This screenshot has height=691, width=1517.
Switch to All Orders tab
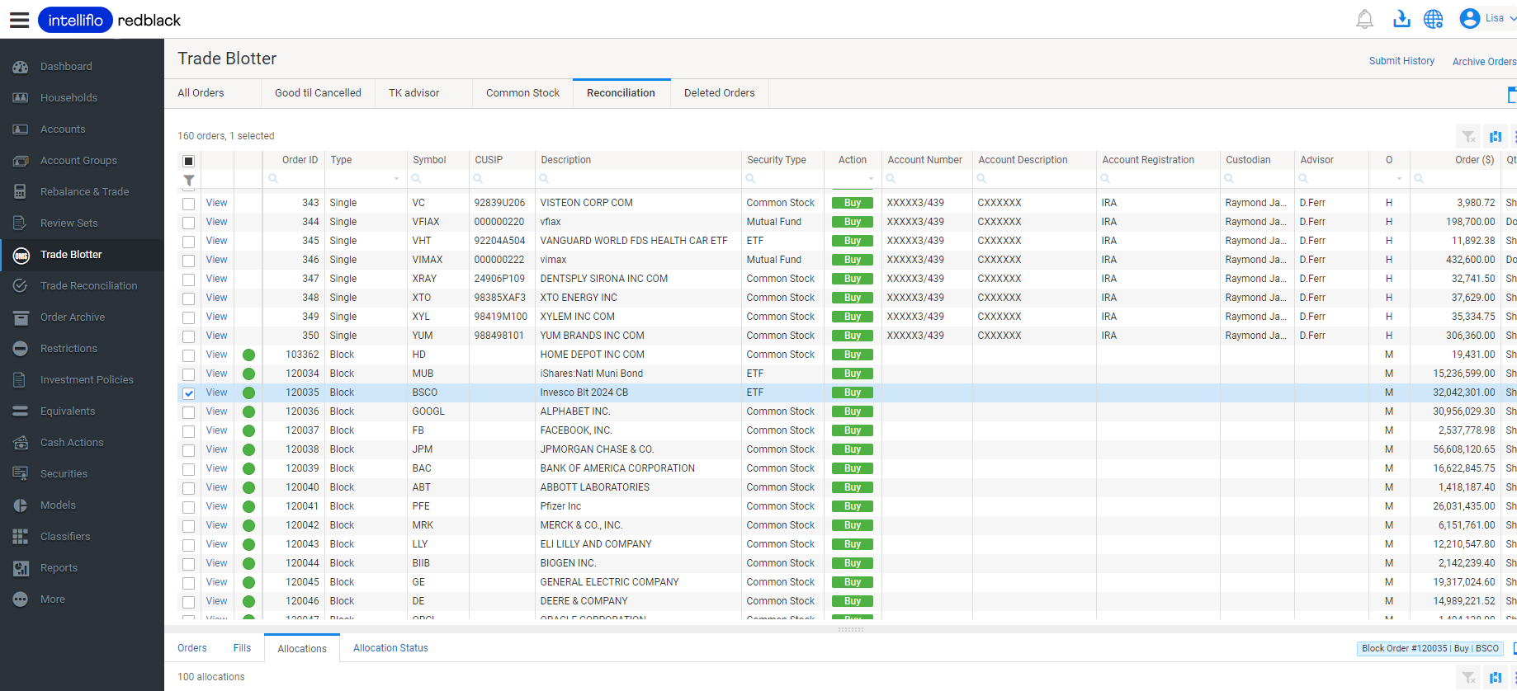[x=201, y=93]
